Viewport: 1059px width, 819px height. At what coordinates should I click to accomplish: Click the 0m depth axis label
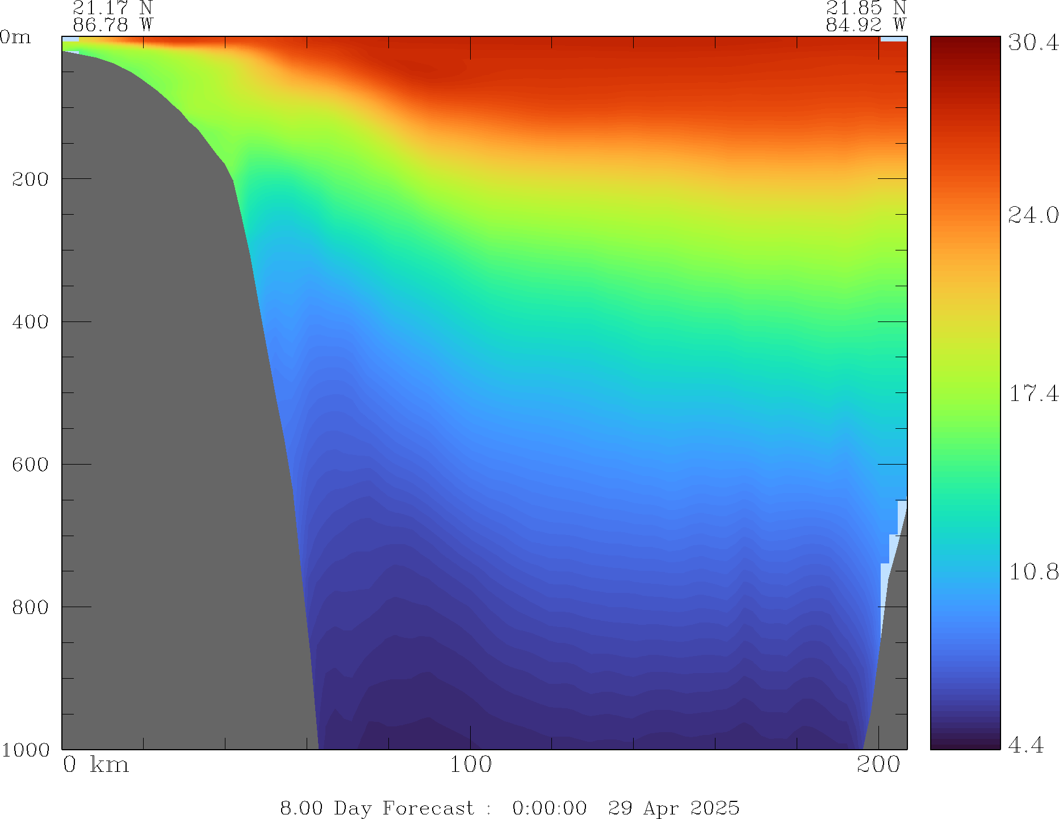coord(15,37)
